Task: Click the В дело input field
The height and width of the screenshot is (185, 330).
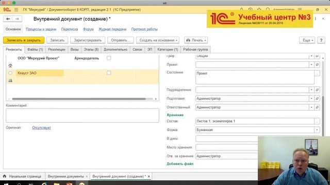Action: click(x=227, y=138)
